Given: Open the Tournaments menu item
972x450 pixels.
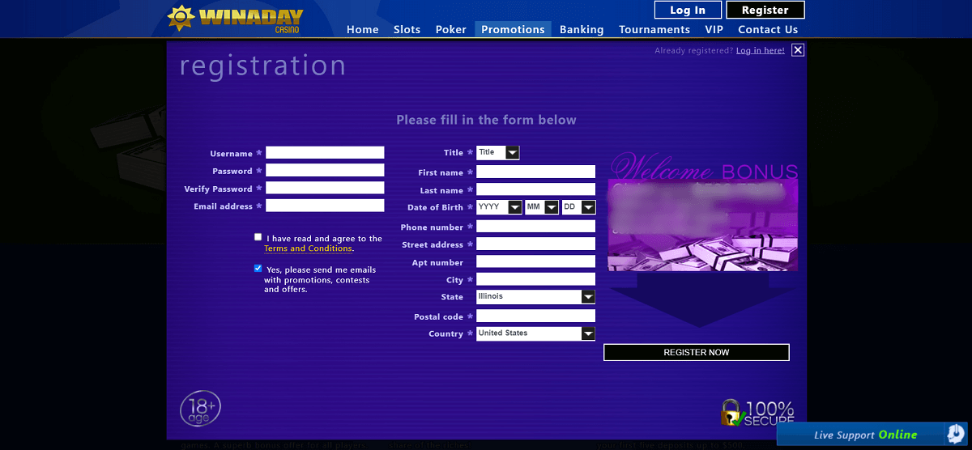Looking at the screenshot, I should (654, 29).
